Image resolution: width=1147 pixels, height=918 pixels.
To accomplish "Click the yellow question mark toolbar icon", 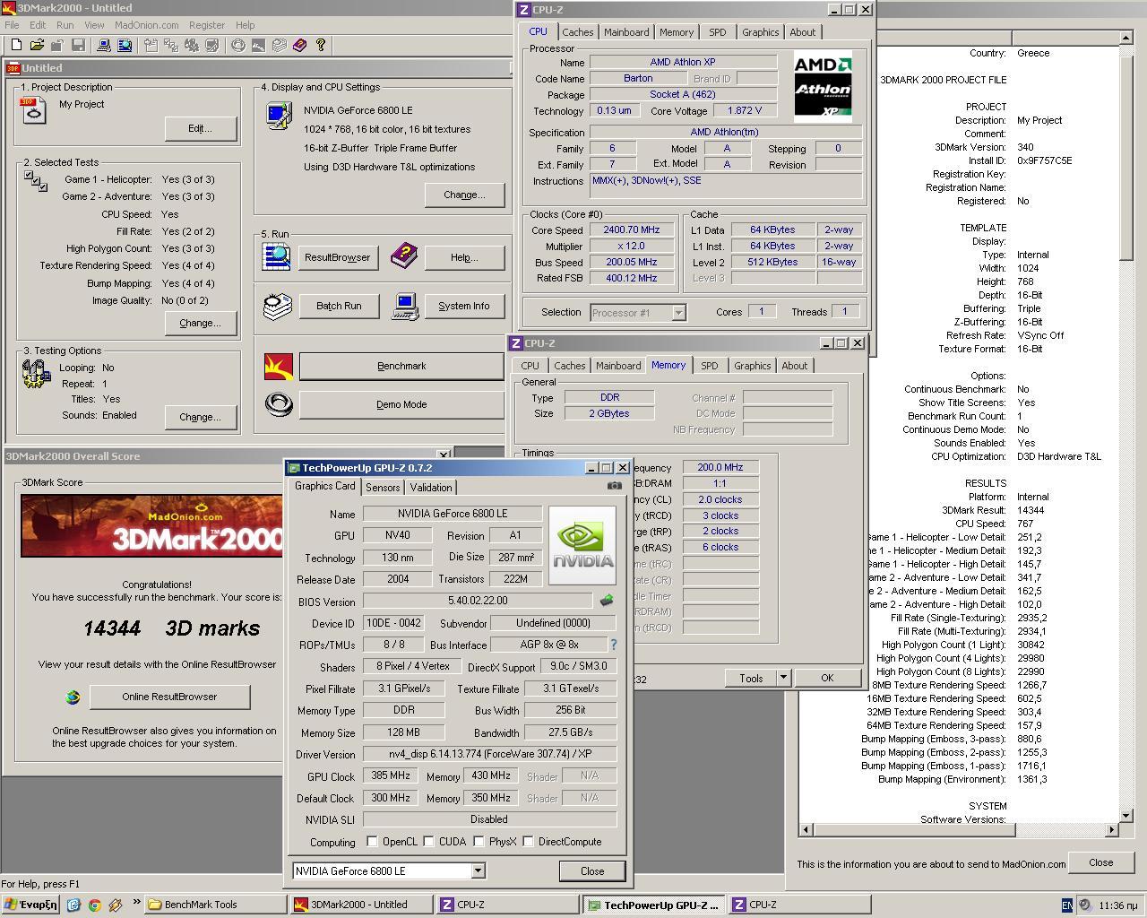I will [x=320, y=45].
